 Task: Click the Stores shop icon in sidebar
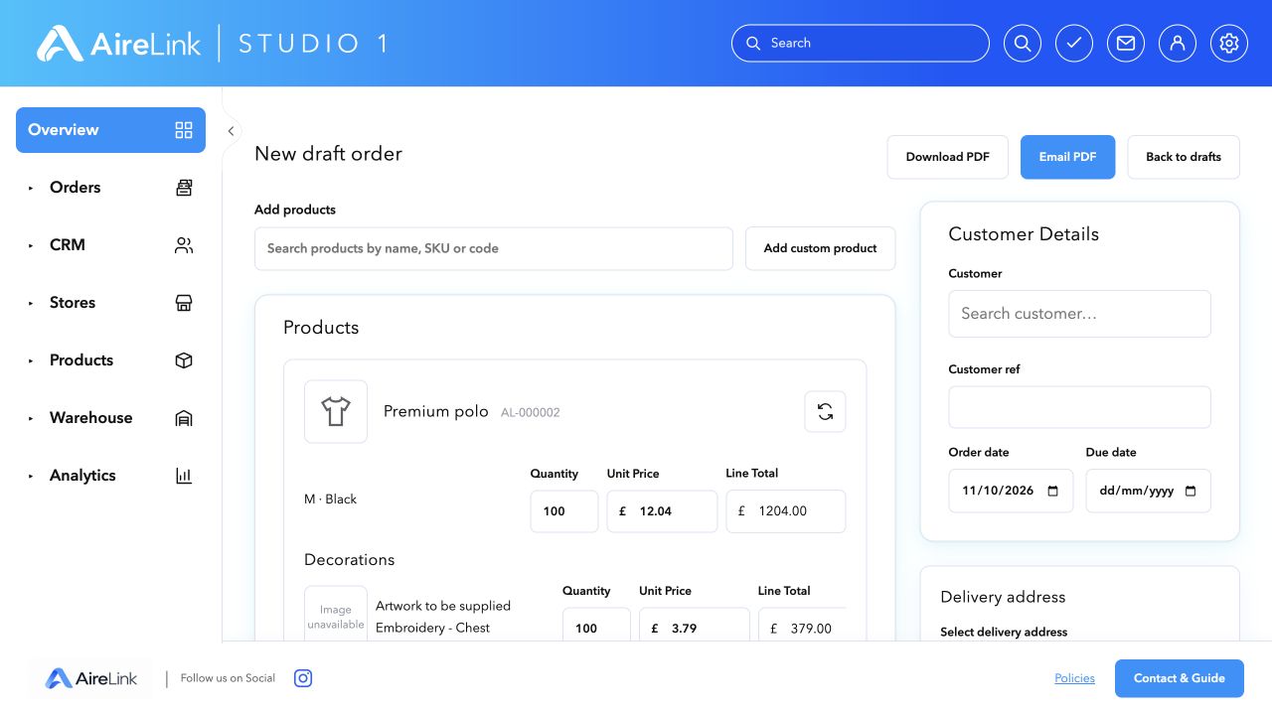(184, 303)
